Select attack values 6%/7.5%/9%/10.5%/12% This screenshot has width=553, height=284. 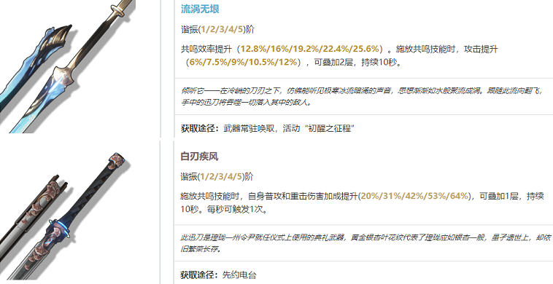[x=243, y=63]
